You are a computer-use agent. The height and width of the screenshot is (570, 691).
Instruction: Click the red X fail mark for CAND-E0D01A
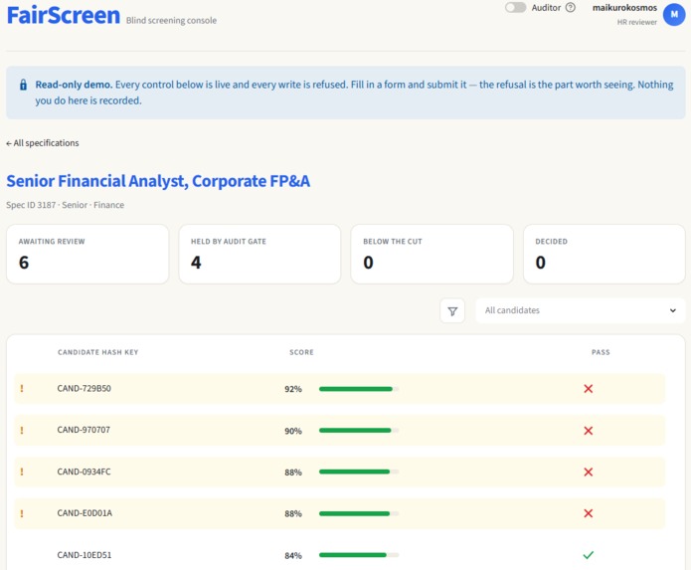(588, 513)
